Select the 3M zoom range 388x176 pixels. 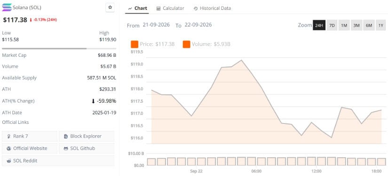[x=356, y=25]
